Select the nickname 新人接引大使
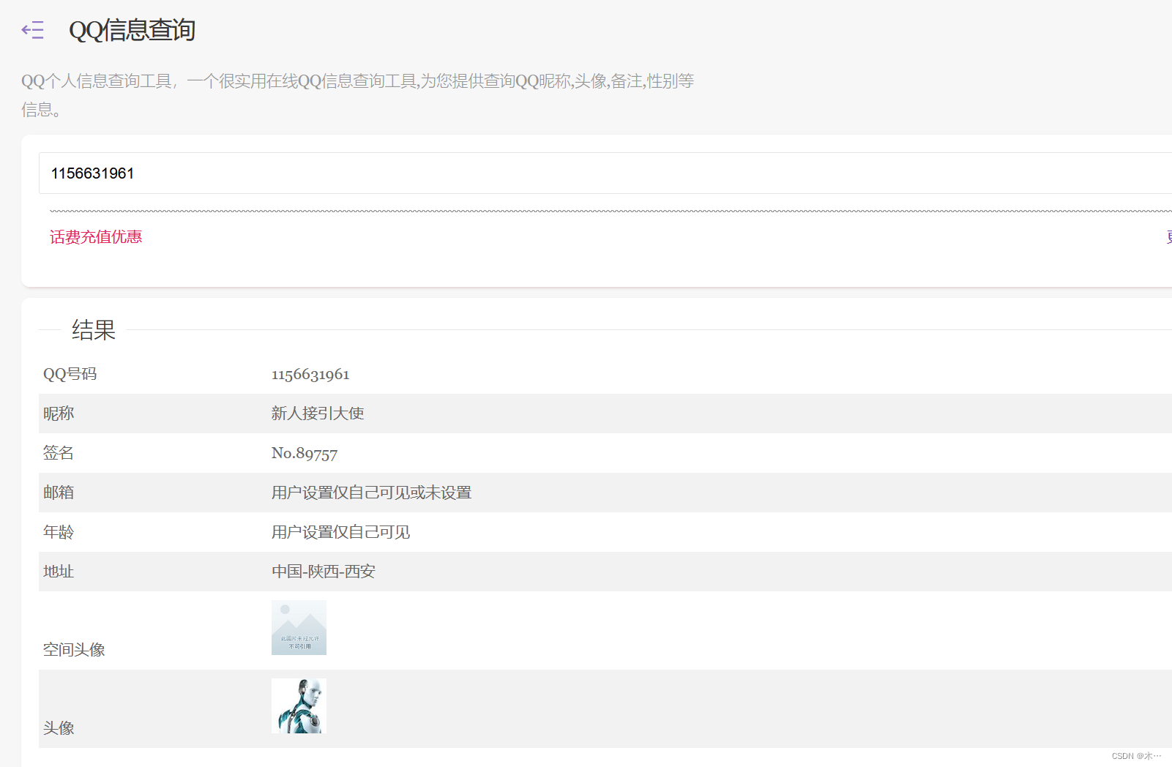1172x767 pixels. [x=318, y=414]
